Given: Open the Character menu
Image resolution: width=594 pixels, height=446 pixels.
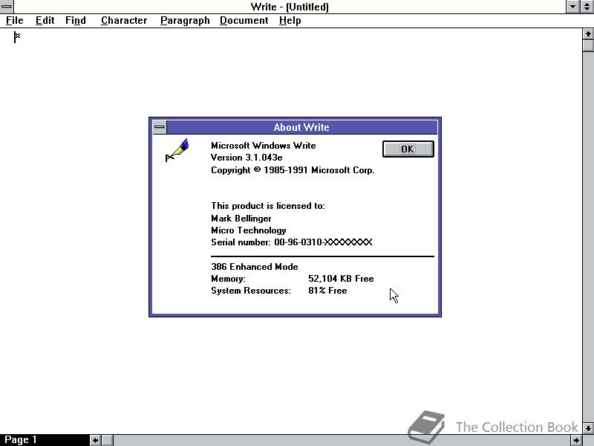Looking at the screenshot, I should [x=124, y=21].
